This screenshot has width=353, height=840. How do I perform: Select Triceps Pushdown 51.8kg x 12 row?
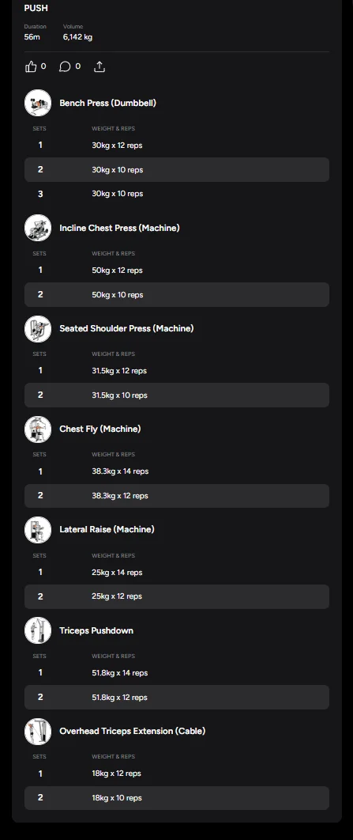(177, 697)
